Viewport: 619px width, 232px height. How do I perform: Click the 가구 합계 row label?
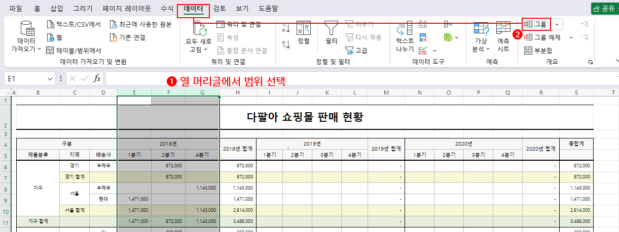[38, 221]
